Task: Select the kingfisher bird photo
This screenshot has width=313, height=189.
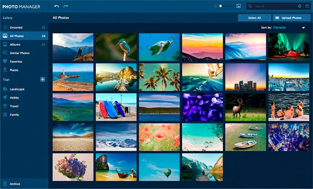Action: (x=116, y=47)
